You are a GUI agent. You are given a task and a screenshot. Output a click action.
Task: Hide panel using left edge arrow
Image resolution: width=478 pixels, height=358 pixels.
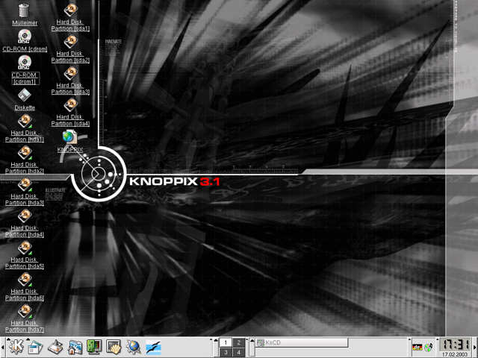pyautogui.click(x=2, y=348)
